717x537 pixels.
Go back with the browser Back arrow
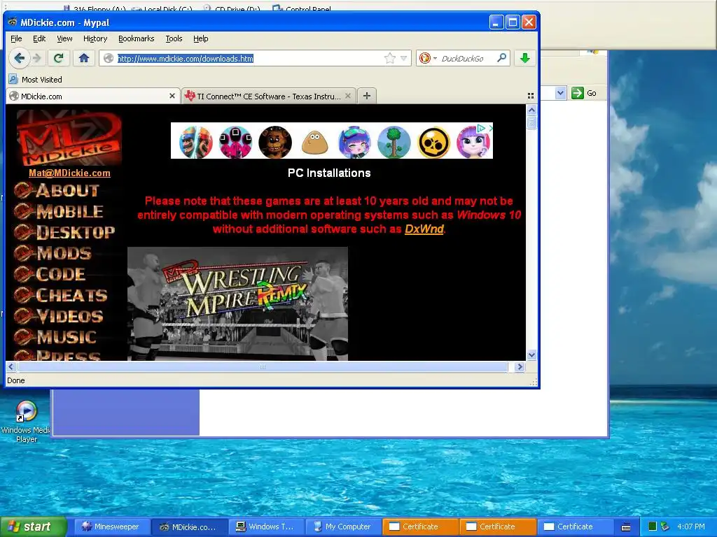(x=19, y=58)
